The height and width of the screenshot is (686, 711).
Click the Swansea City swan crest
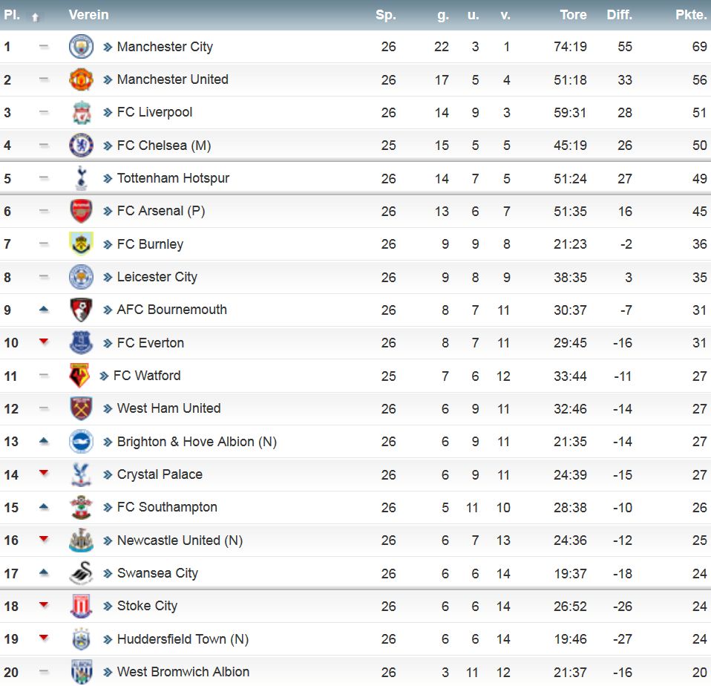tap(81, 573)
